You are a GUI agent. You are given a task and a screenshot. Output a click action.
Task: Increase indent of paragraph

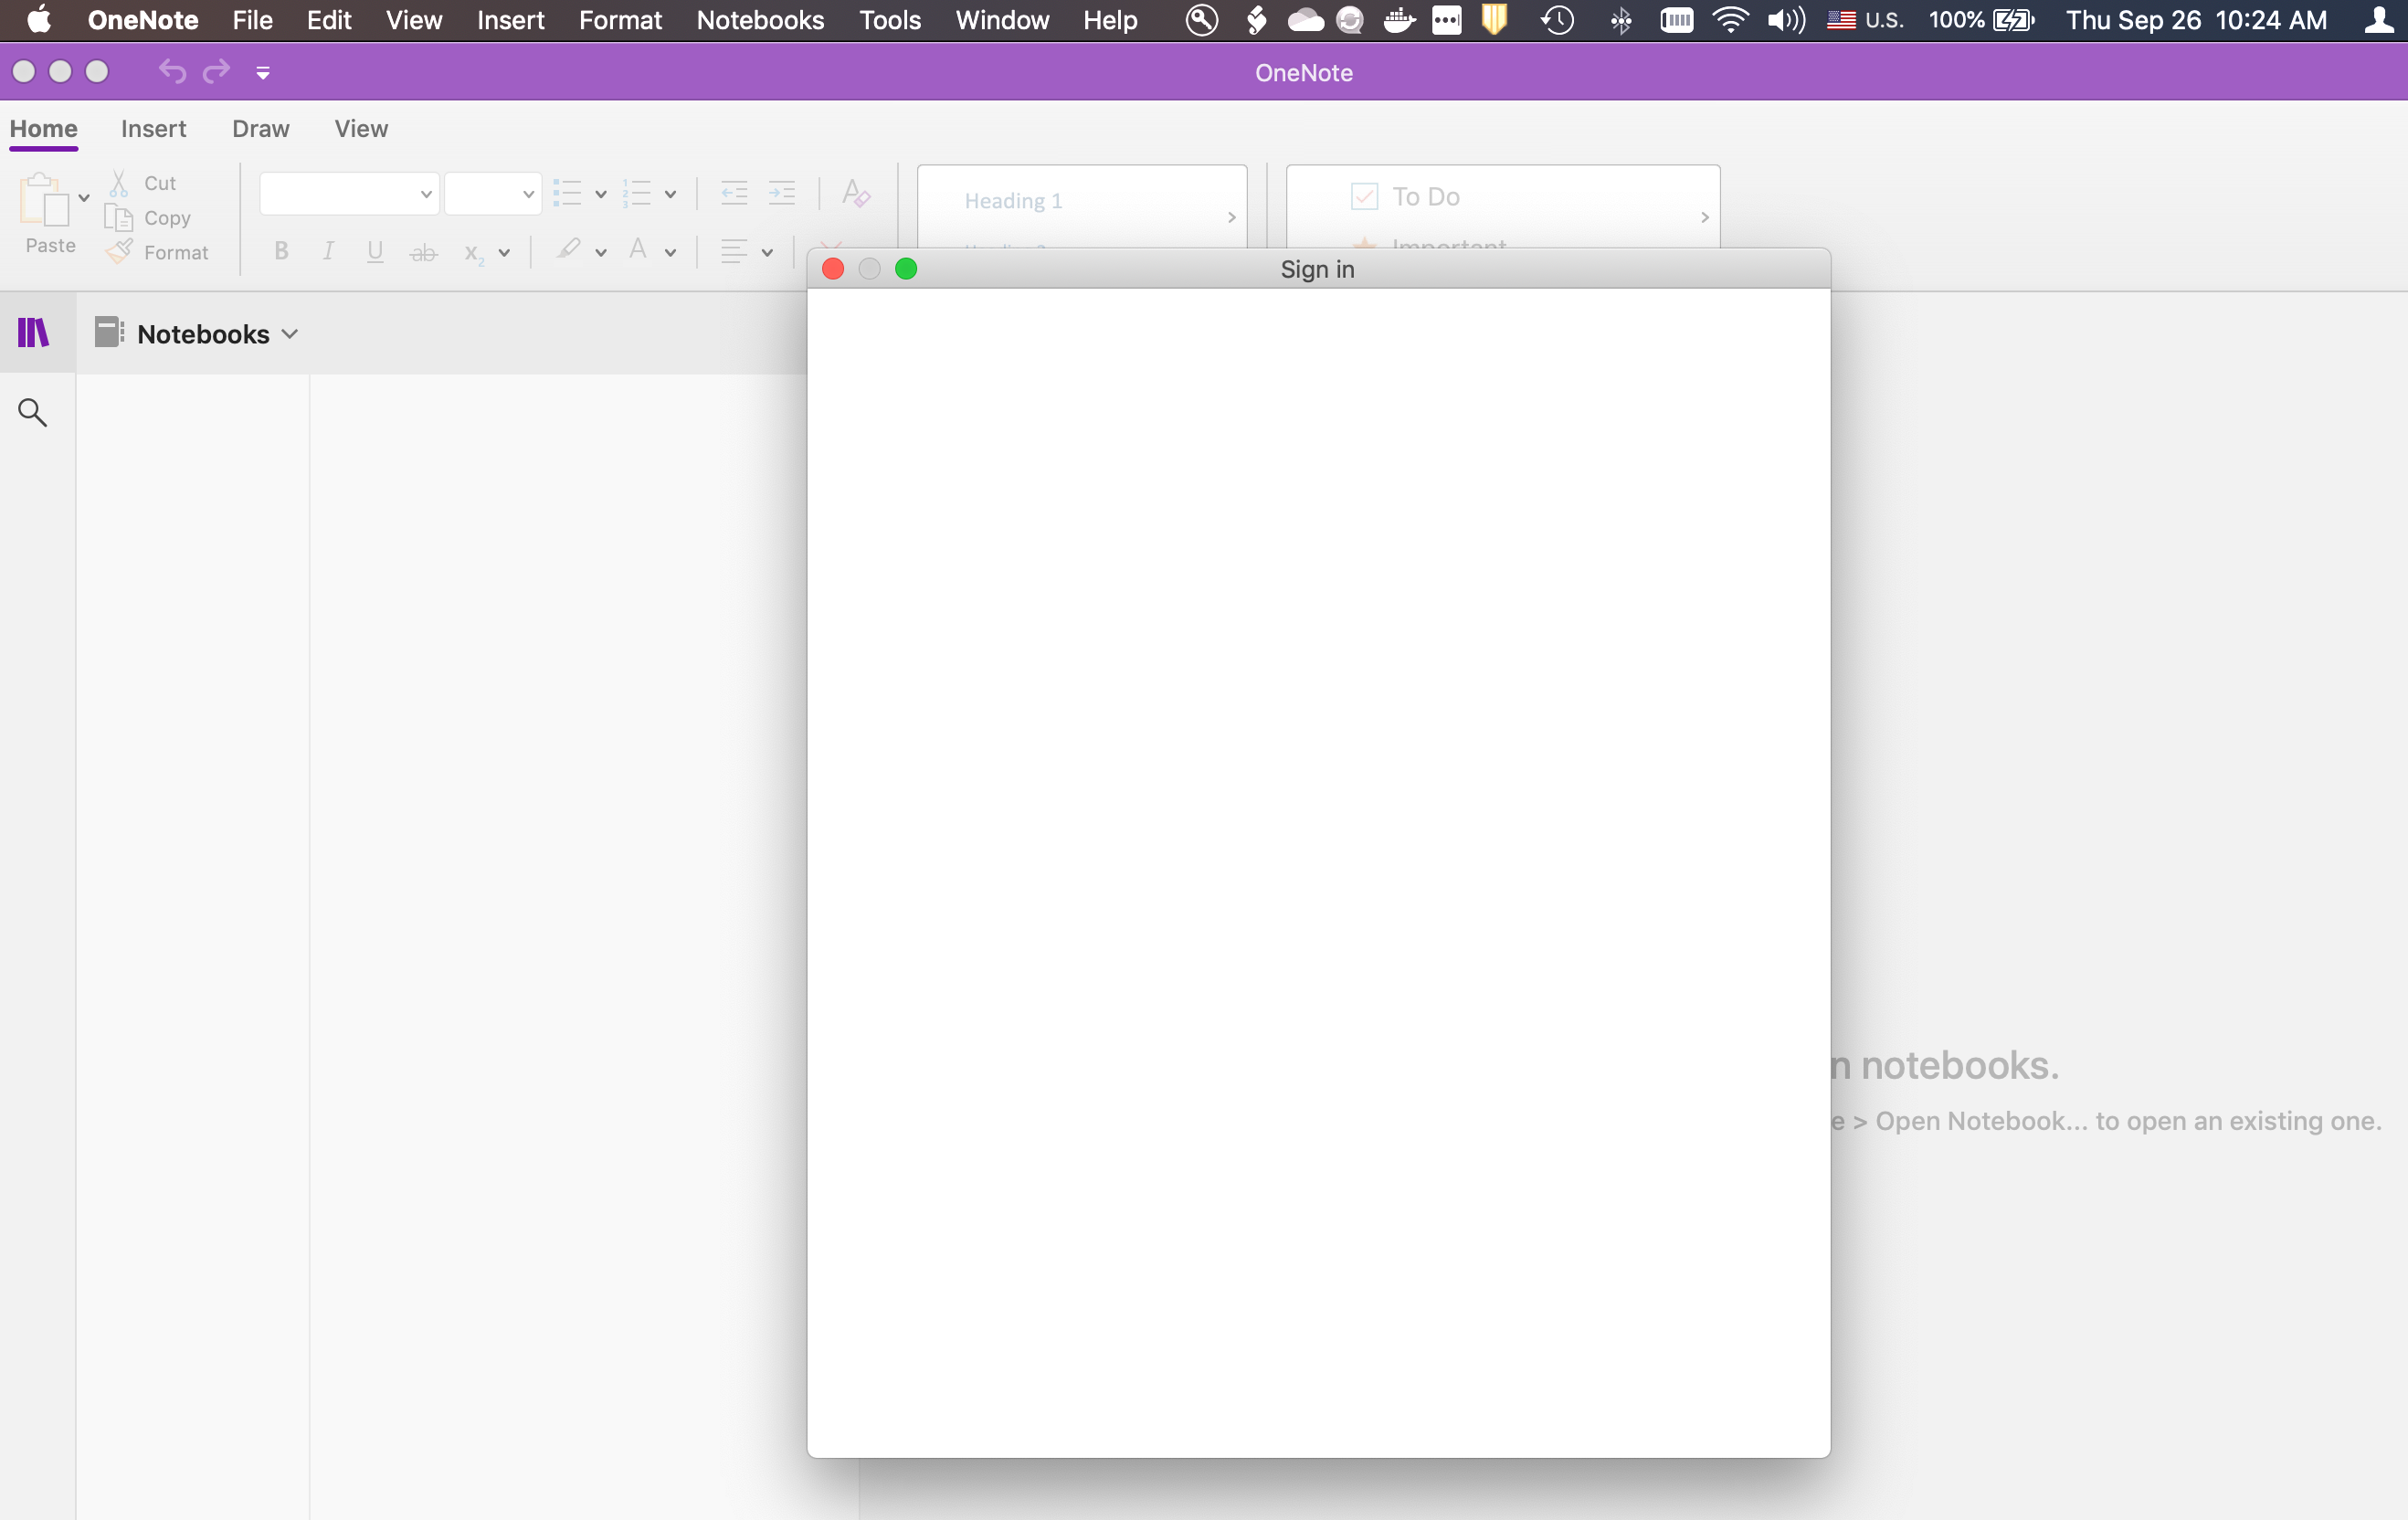pyautogui.click(x=781, y=193)
